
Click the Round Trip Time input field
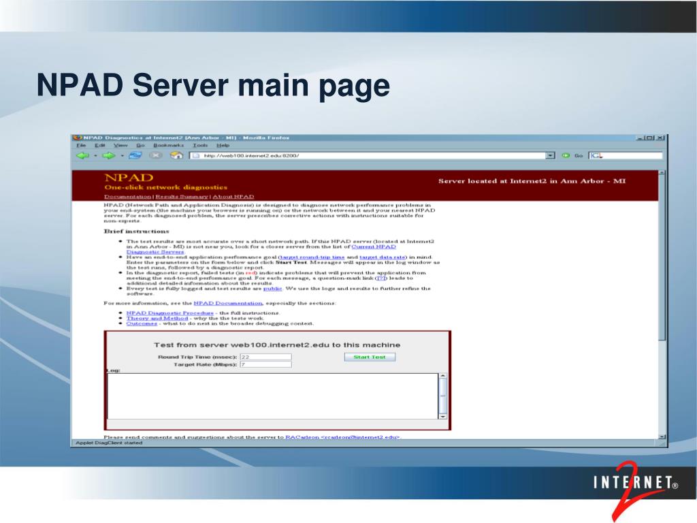point(266,357)
